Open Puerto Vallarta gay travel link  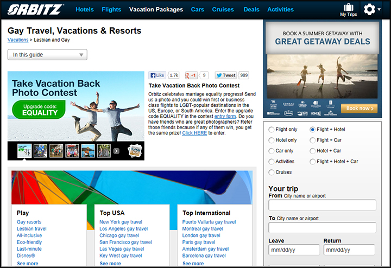pos(209,222)
